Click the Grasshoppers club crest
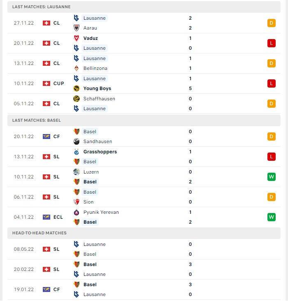288x301 pixels. (77, 152)
